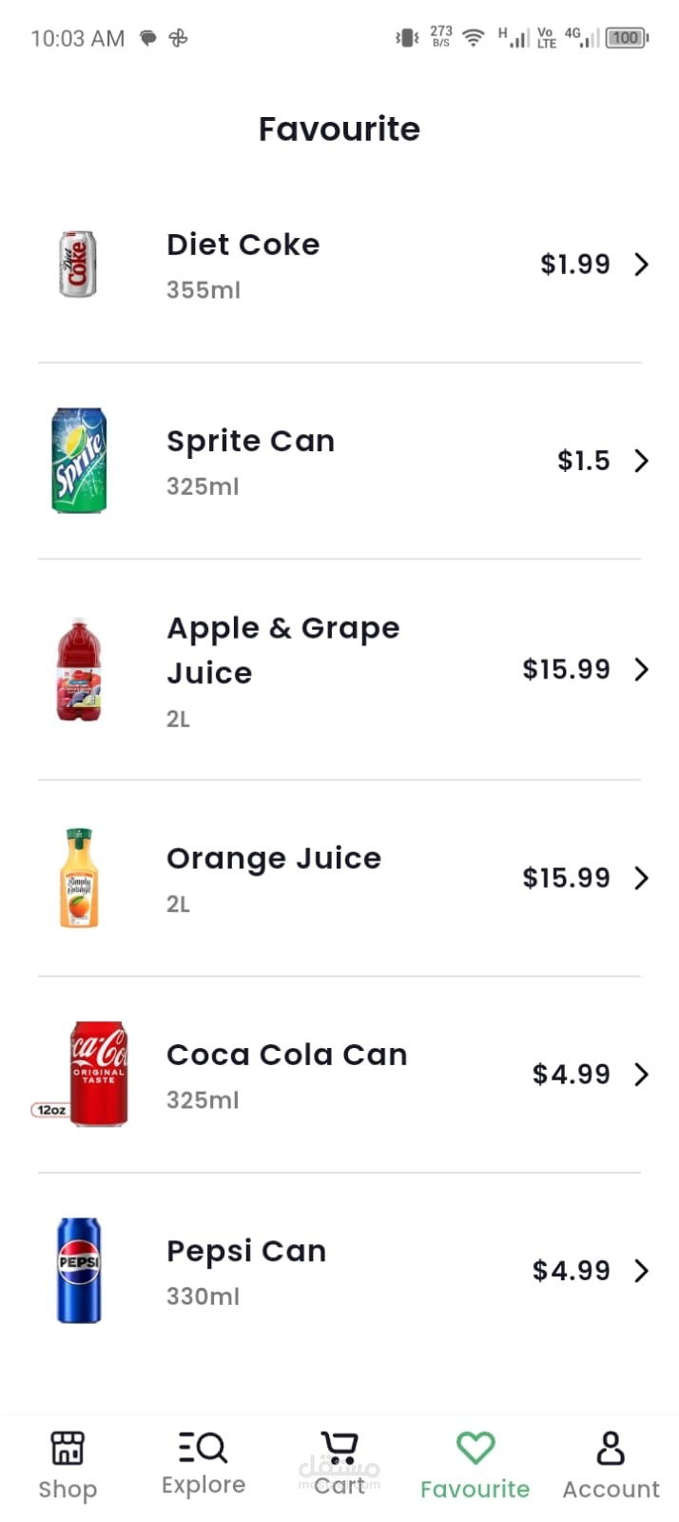The width and height of the screenshot is (679, 1522).
Task: Tap the battery indicator in status bar
Action: click(x=627, y=38)
